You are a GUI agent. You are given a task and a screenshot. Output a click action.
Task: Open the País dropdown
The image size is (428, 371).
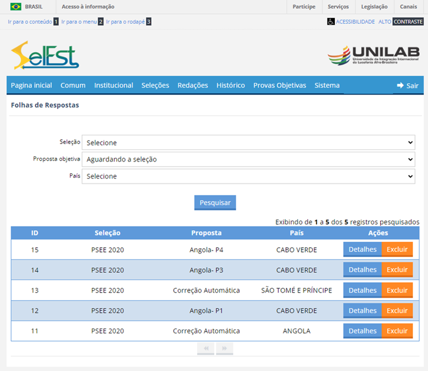click(x=248, y=176)
